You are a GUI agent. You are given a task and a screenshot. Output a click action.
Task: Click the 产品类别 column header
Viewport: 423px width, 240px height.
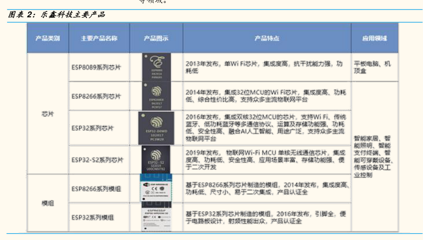tap(48, 38)
